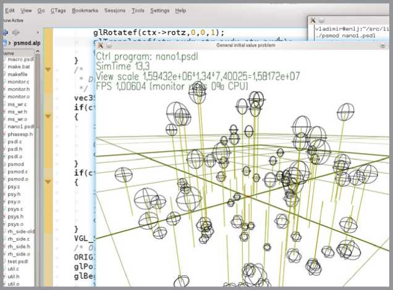Viewport: 393px width, 290px height.
Task: Open the Sessions menu
Action: click(115, 10)
